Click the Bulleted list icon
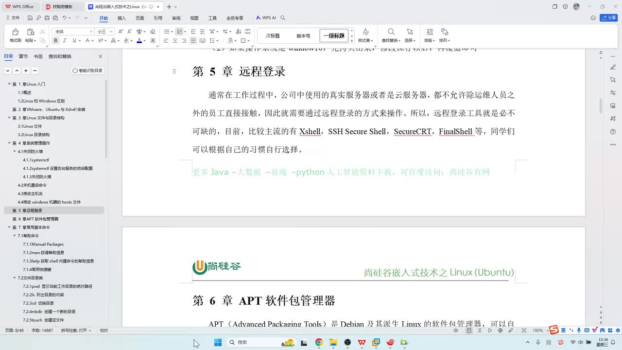The width and height of the screenshot is (622, 350). [x=166, y=32]
